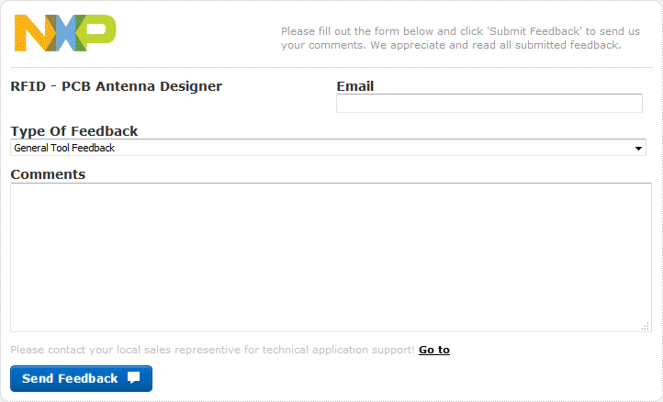Click the NXP logo
Image resolution: width=663 pixels, height=402 pixels.
(x=65, y=33)
